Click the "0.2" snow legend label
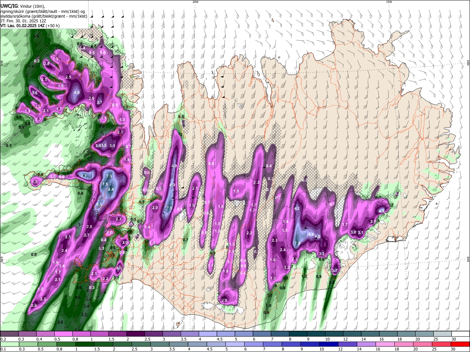Image resolution: width=470 pixels, height=352 pixels. click(3, 339)
